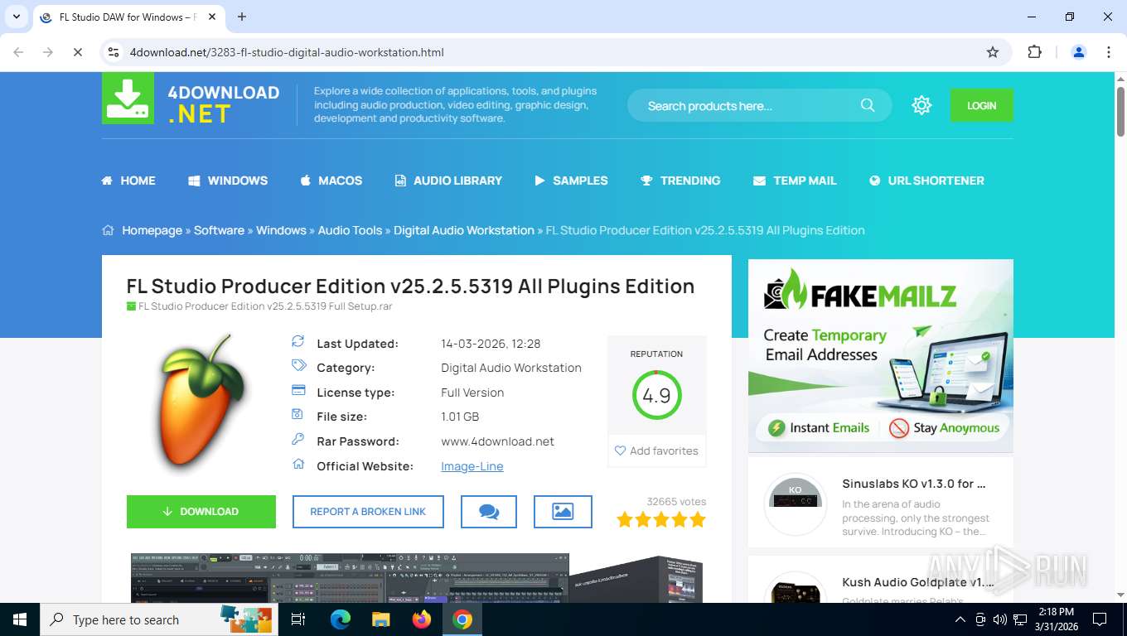Launch Microsoft Edge from taskbar
Viewport: 1127px width, 636px height.
340,619
